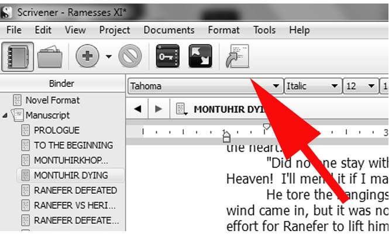Open the Format menu
The height and width of the screenshot is (234, 392).
click(x=223, y=30)
